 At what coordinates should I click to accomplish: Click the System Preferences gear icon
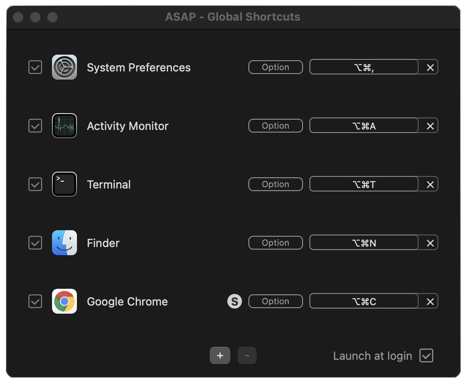(x=64, y=67)
